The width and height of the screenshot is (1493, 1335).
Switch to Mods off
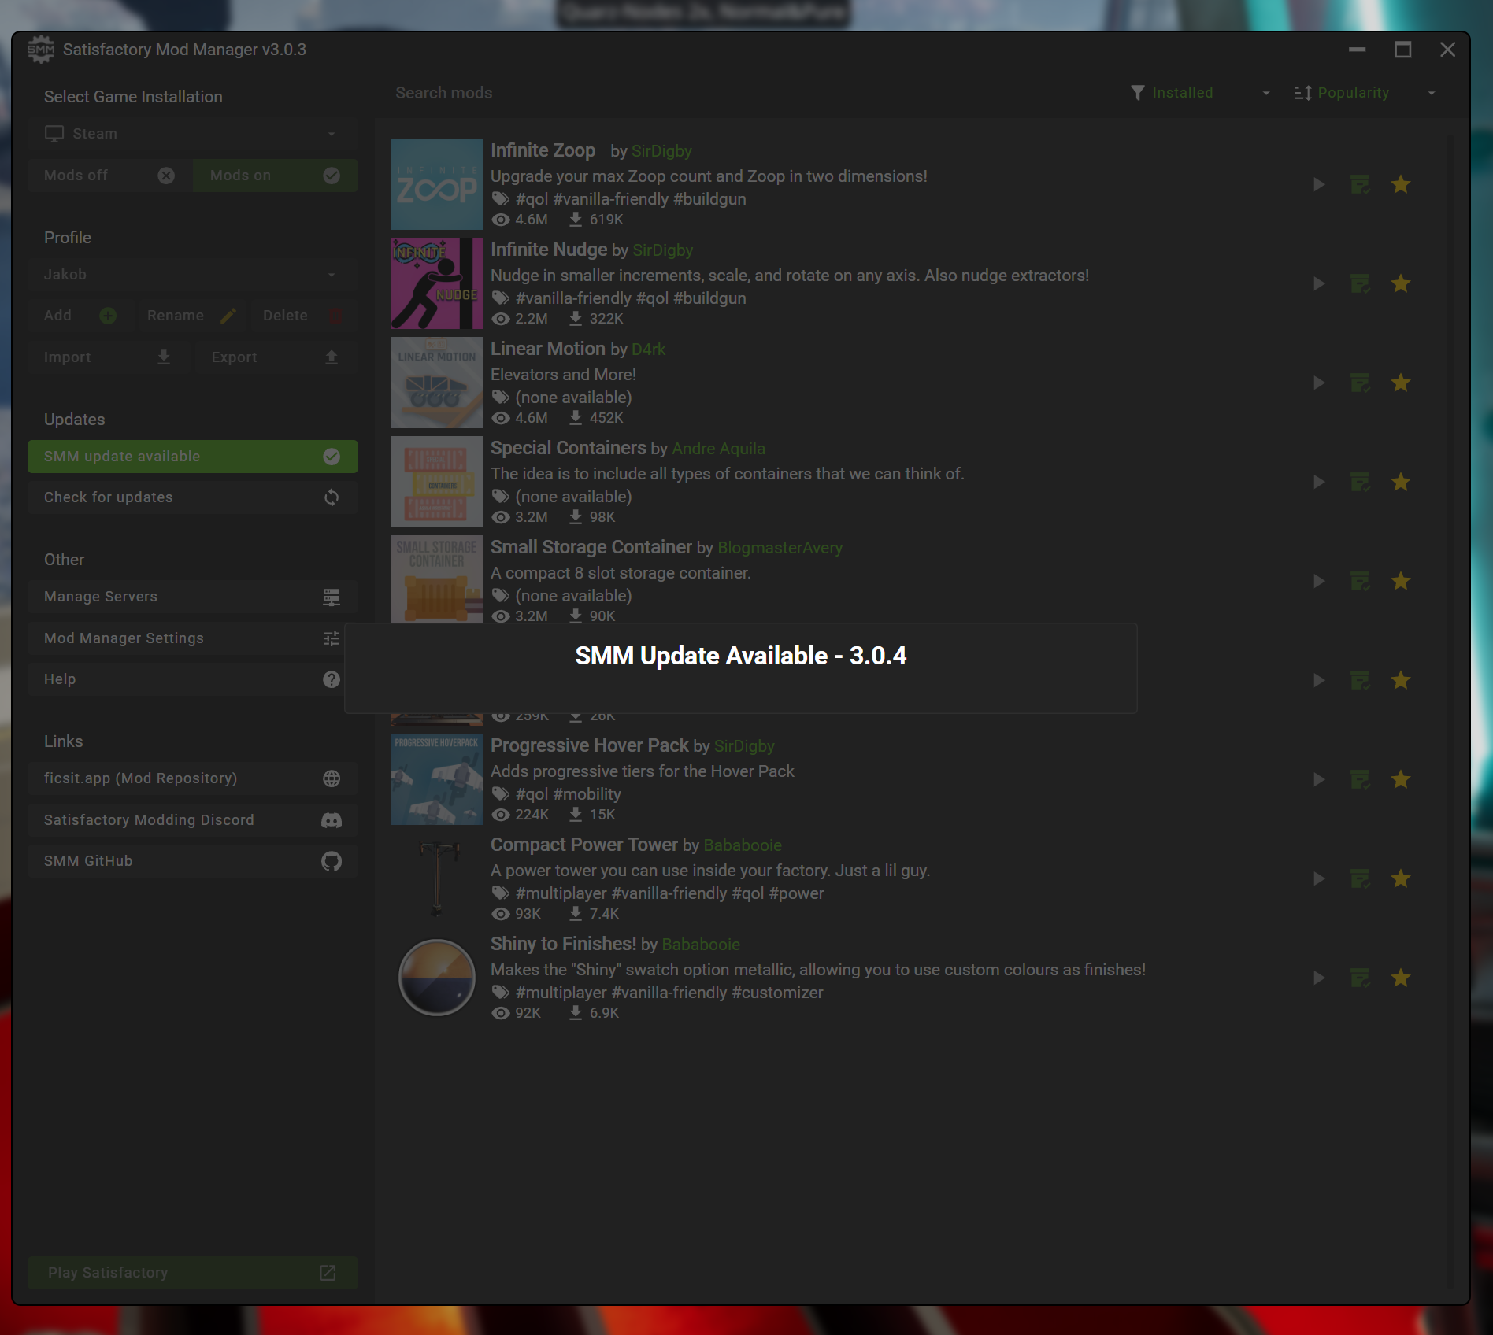coord(109,176)
